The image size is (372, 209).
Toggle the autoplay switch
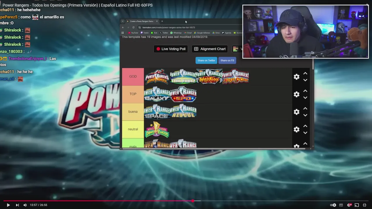(x=333, y=205)
